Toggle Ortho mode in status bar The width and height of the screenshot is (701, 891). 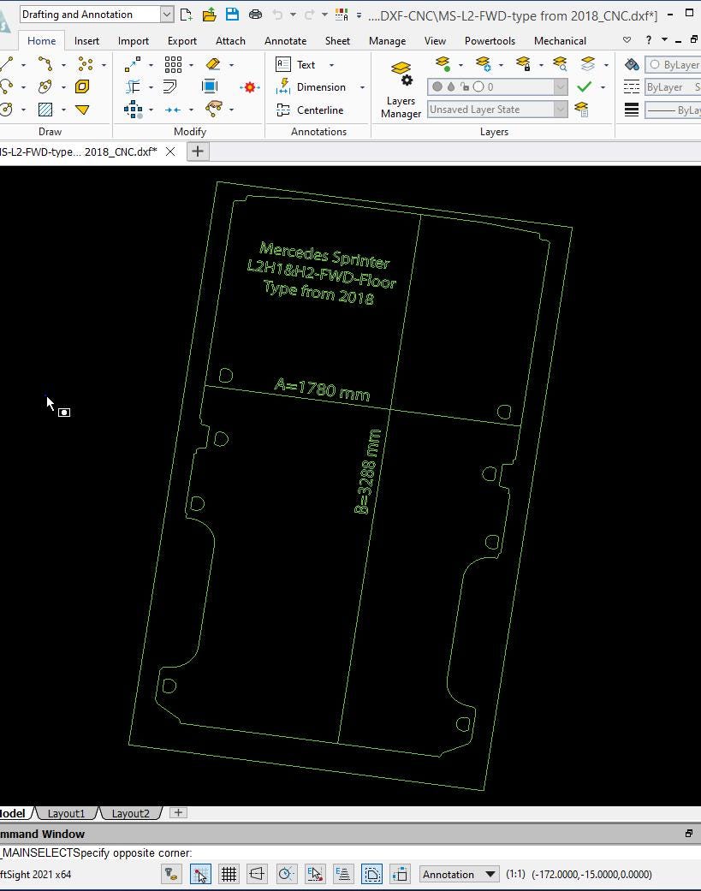(x=257, y=874)
